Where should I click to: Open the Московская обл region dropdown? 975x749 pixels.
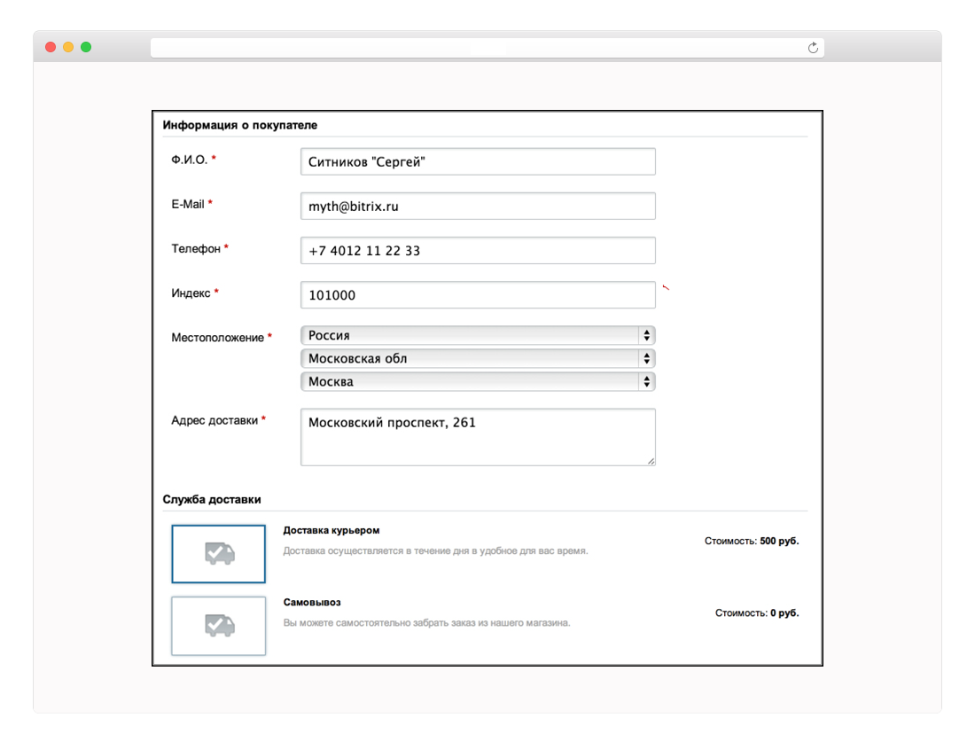tap(478, 359)
